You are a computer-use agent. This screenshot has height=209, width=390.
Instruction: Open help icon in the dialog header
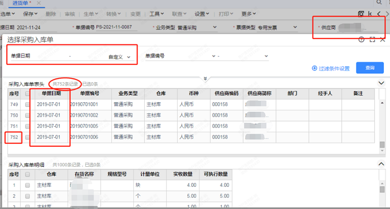[x=362, y=39]
